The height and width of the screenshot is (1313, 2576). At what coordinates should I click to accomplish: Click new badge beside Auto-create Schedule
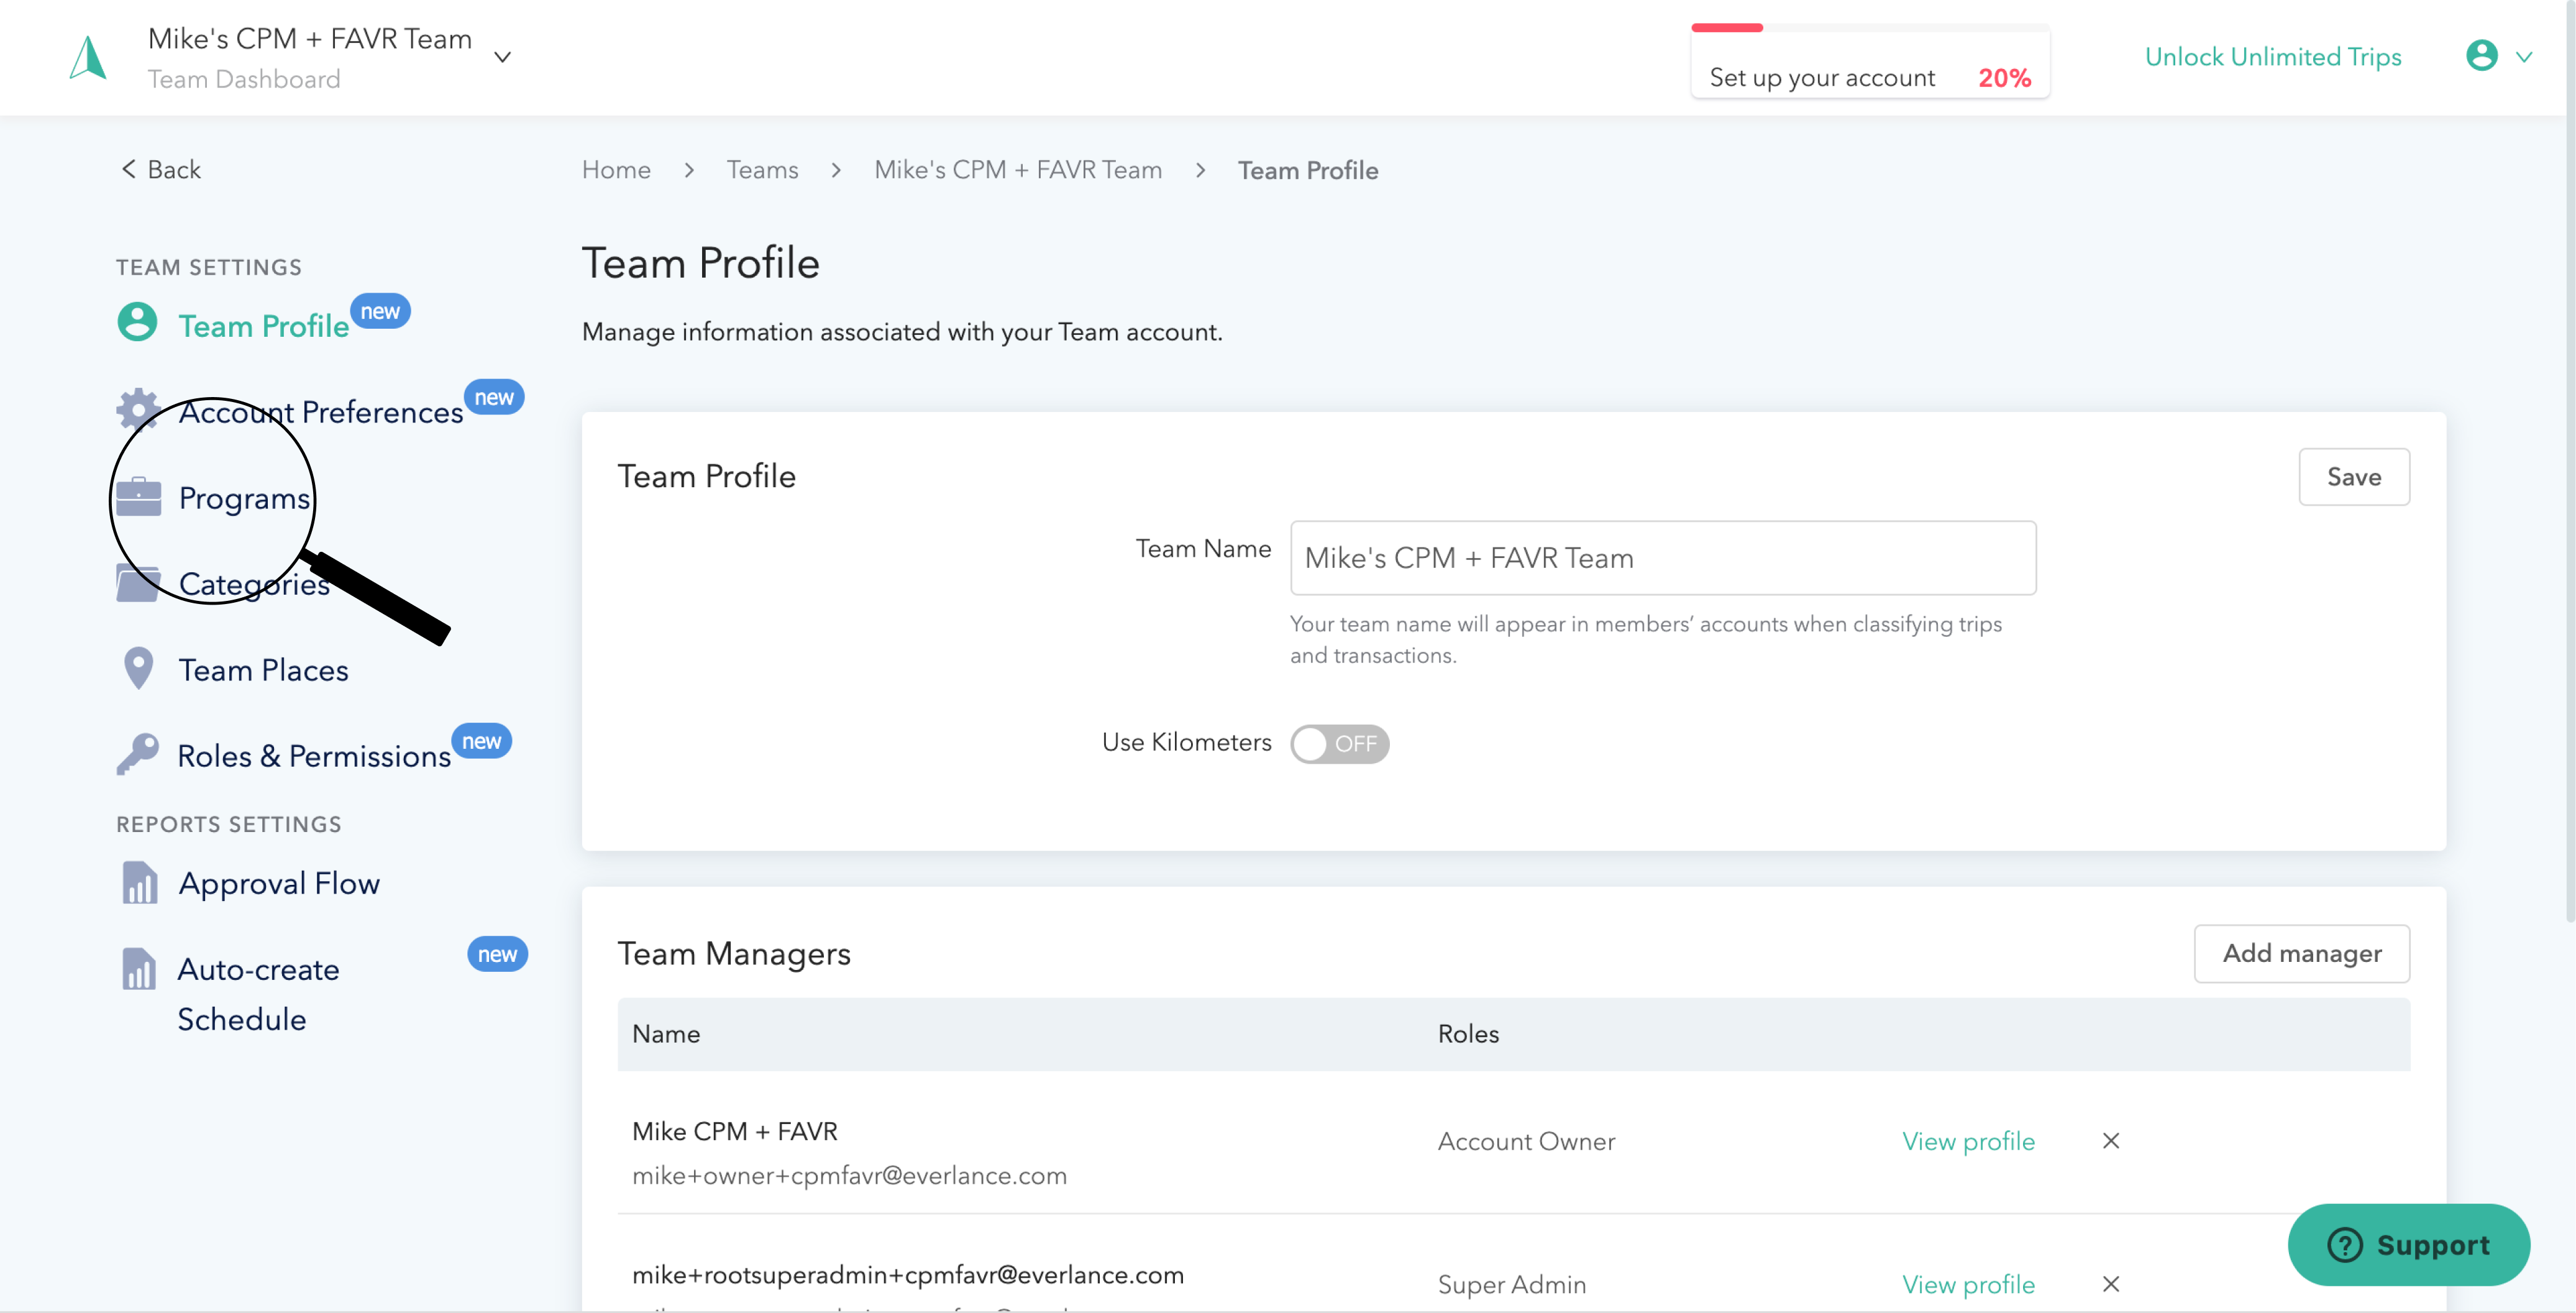(x=497, y=954)
